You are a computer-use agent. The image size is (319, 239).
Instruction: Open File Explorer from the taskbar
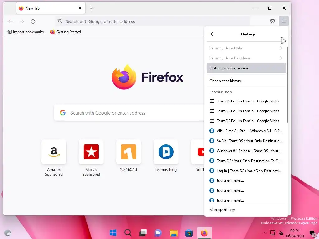point(174,233)
